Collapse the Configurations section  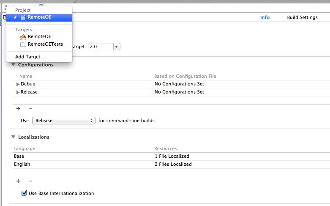pos(13,65)
